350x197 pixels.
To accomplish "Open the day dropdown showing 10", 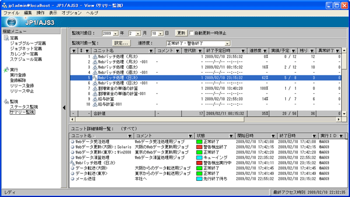I will coord(160,33).
